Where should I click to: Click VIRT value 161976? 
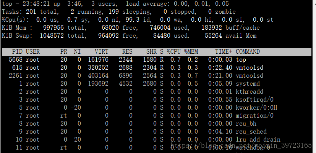click(98, 60)
